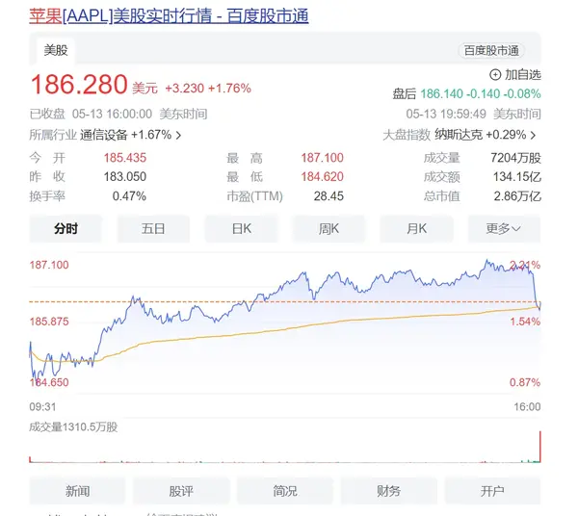Switch chart to 日K view
The width and height of the screenshot is (578, 516).
tap(241, 228)
